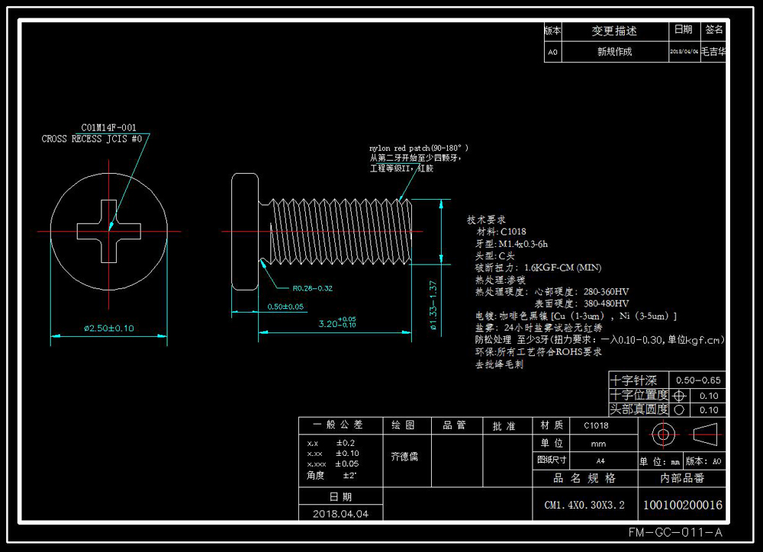The image size is (763, 552).
Task: Select the note 从第二牙开始至少四颗牙
Action: pyautogui.click(x=415, y=158)
